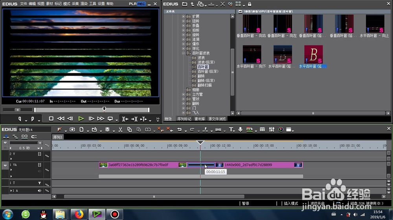
Task: Select the 波浪 item in the effects tree
Action: (x=201, y=58)
